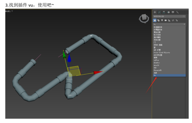Click the viewport filter funnel icon
This screenshot has width=192, height=123.
(12, 11)
